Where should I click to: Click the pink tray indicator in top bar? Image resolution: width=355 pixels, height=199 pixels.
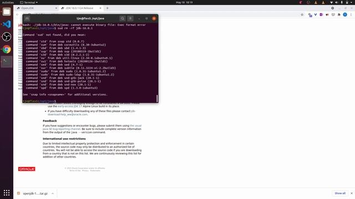click(x=301, y=2)
